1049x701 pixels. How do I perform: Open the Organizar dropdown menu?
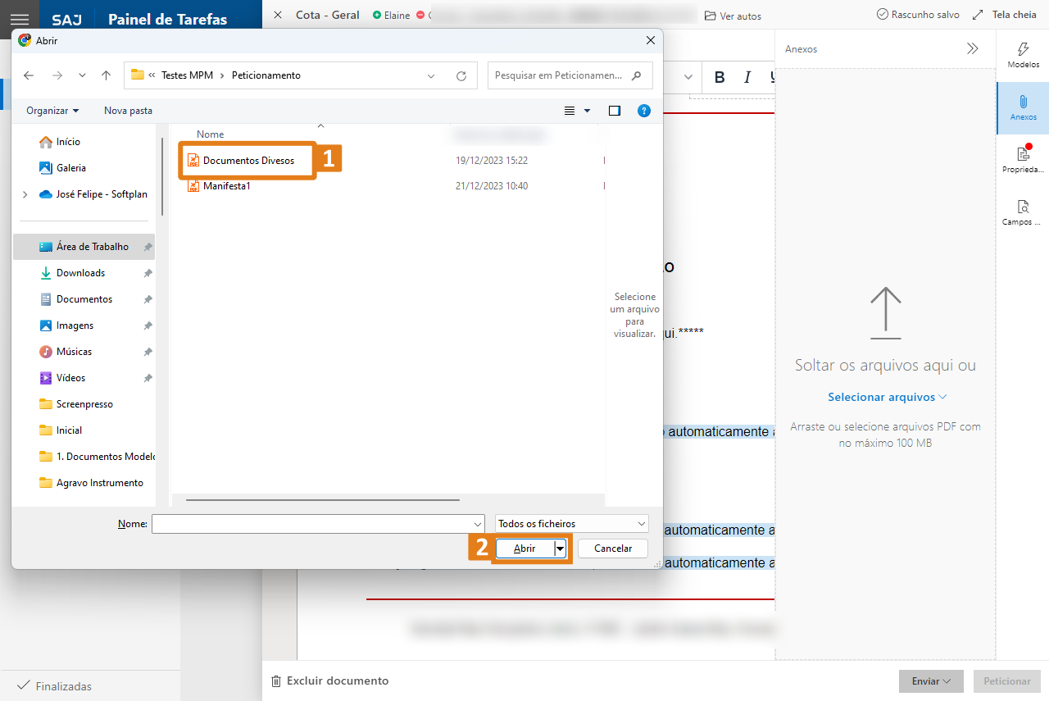click(52, 111)
